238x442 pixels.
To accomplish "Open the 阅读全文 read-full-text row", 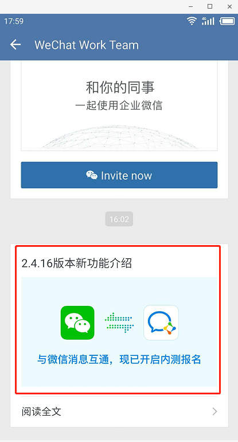I will tap(119, 412).
